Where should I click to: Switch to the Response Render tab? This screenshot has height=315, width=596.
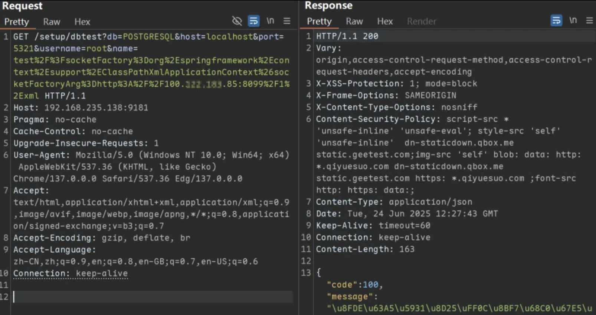(x=421, y=21)
